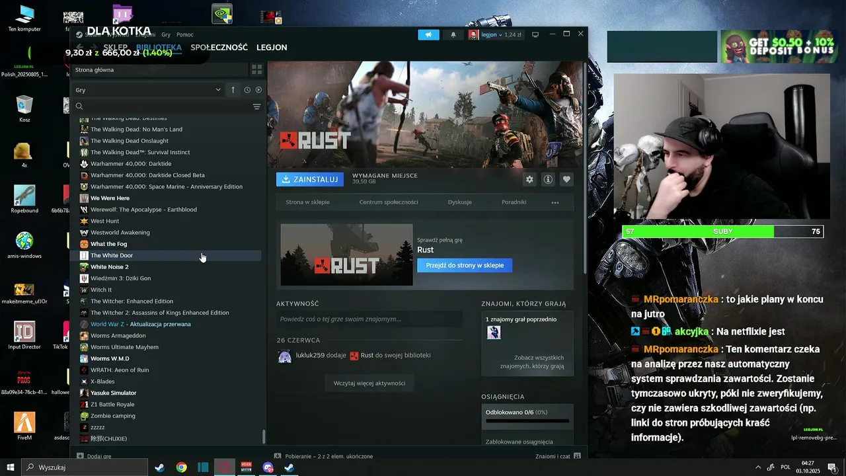The image size is (846, 476).
Task: Click Worms Armageddon game icon
Action: coord(84,335)
